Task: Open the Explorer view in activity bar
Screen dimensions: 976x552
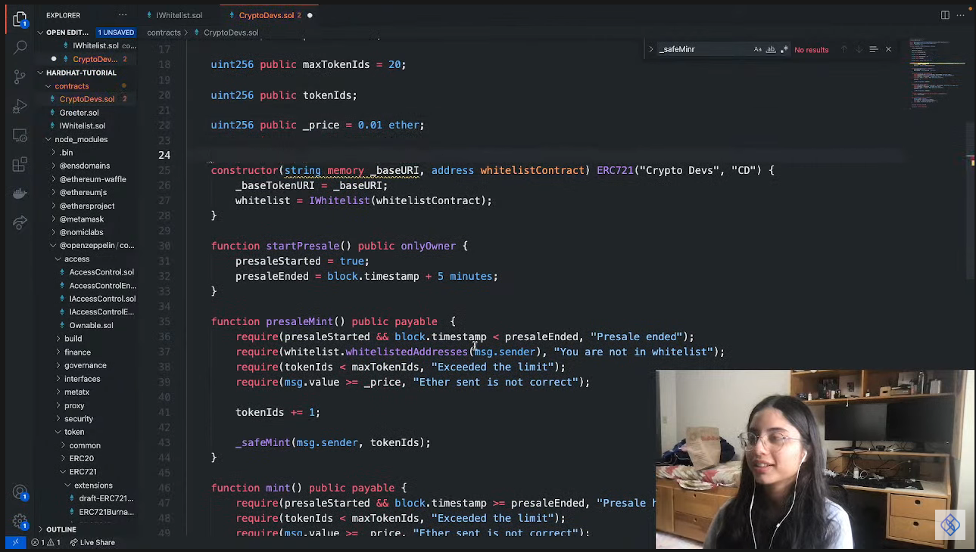Action: click(x=20, y=19)
